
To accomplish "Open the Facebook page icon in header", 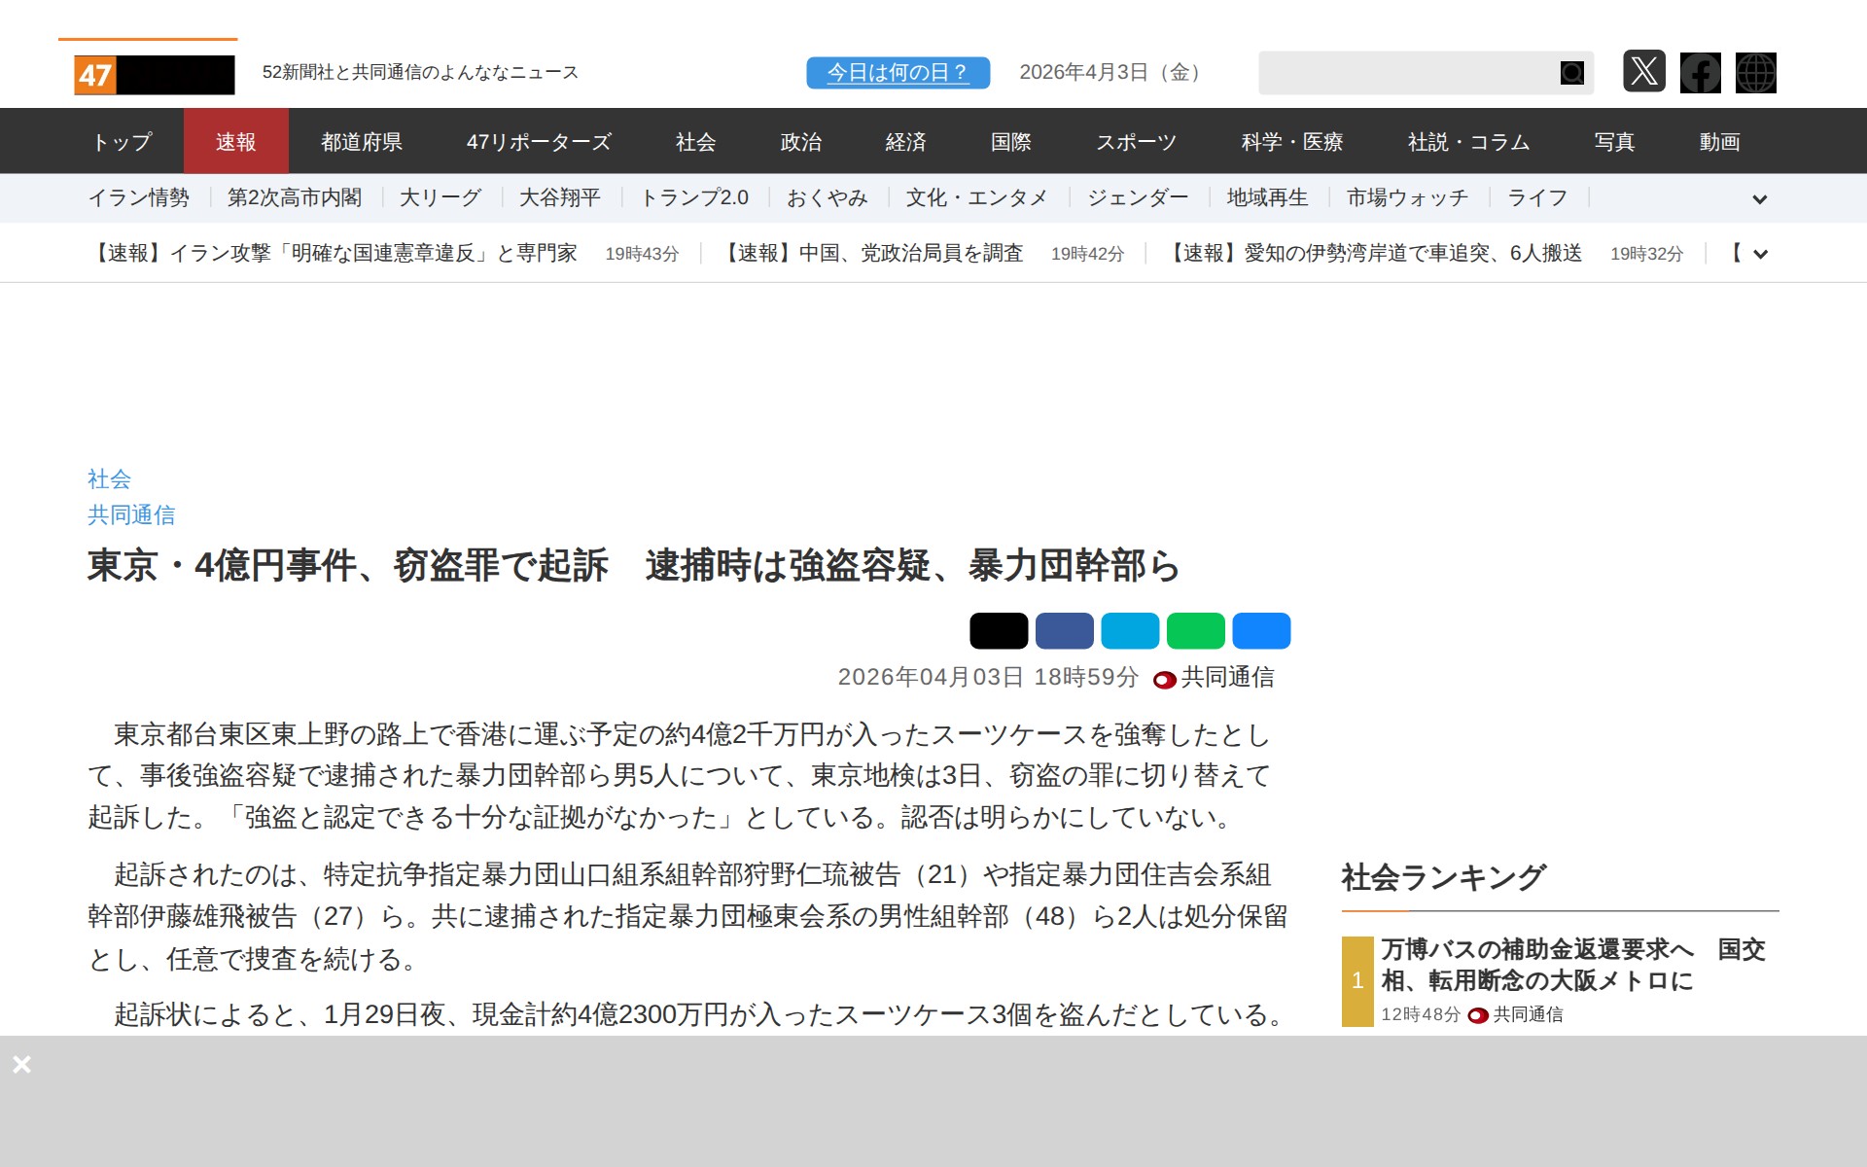I will [1700, 73].
